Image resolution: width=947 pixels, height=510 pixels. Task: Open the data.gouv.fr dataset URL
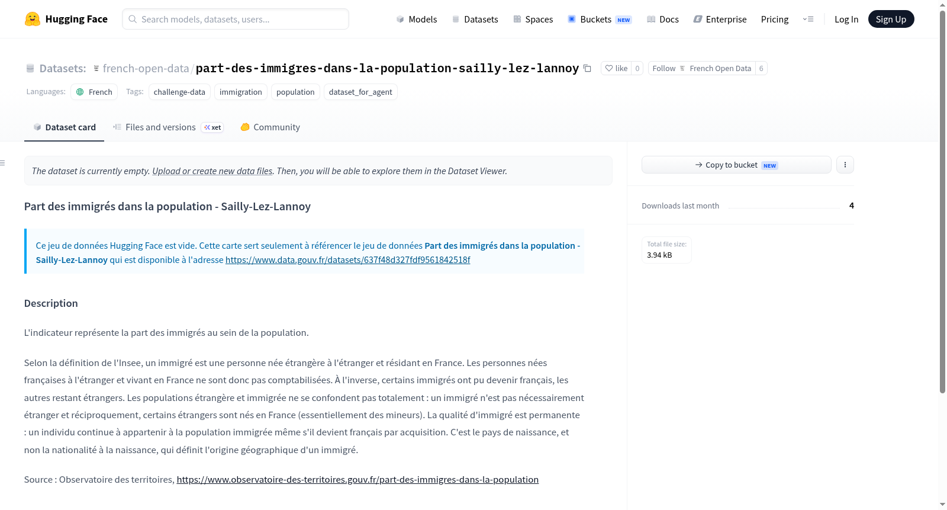tap(348, 260)
